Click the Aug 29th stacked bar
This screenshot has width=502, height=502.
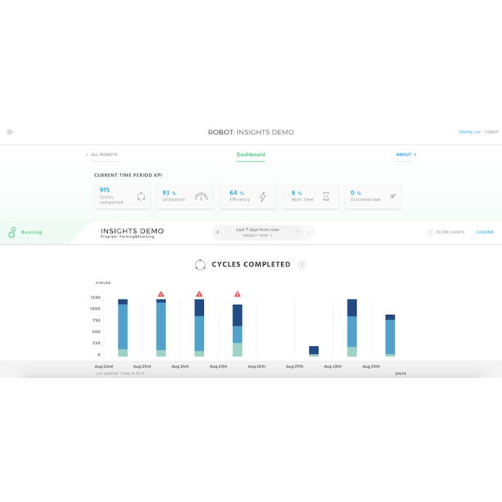coord(390,335)
